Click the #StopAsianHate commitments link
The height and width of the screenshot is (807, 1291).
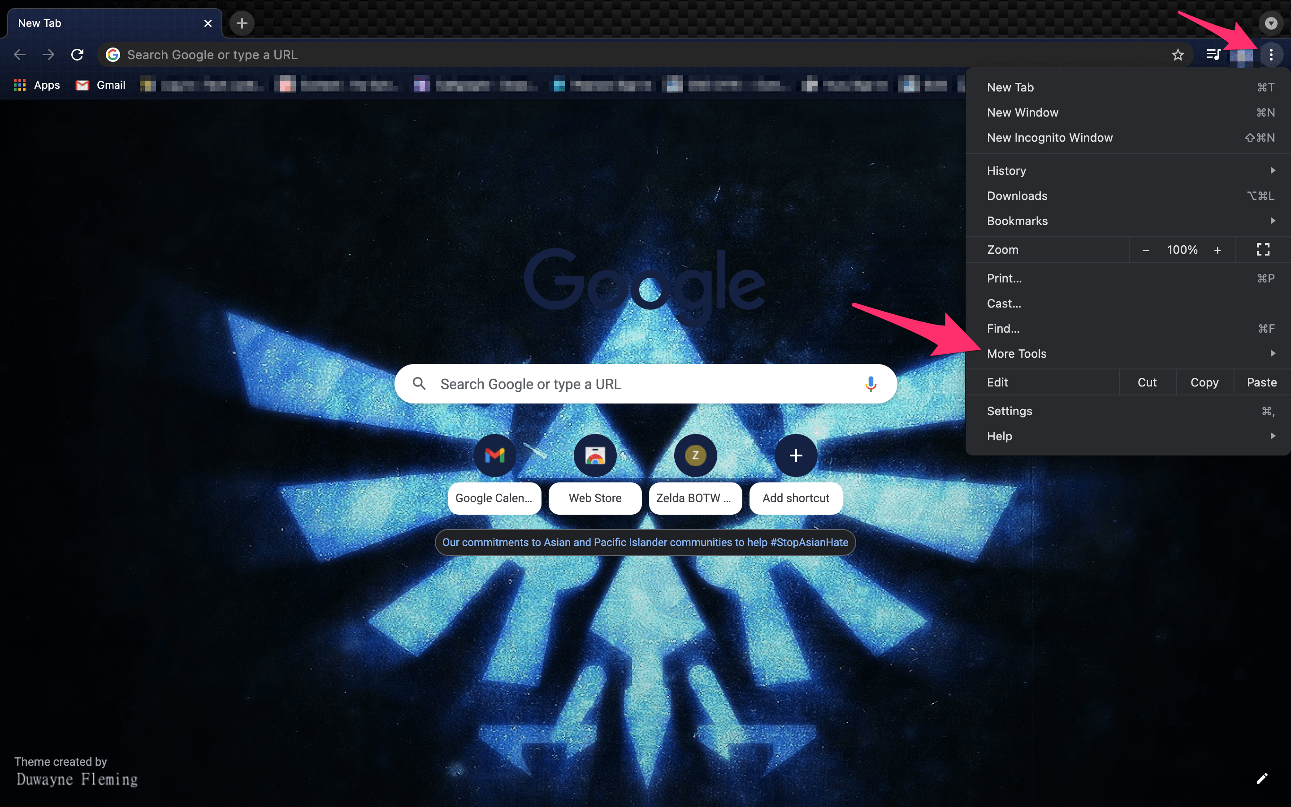pyautogui.click(x=645, y=542)
